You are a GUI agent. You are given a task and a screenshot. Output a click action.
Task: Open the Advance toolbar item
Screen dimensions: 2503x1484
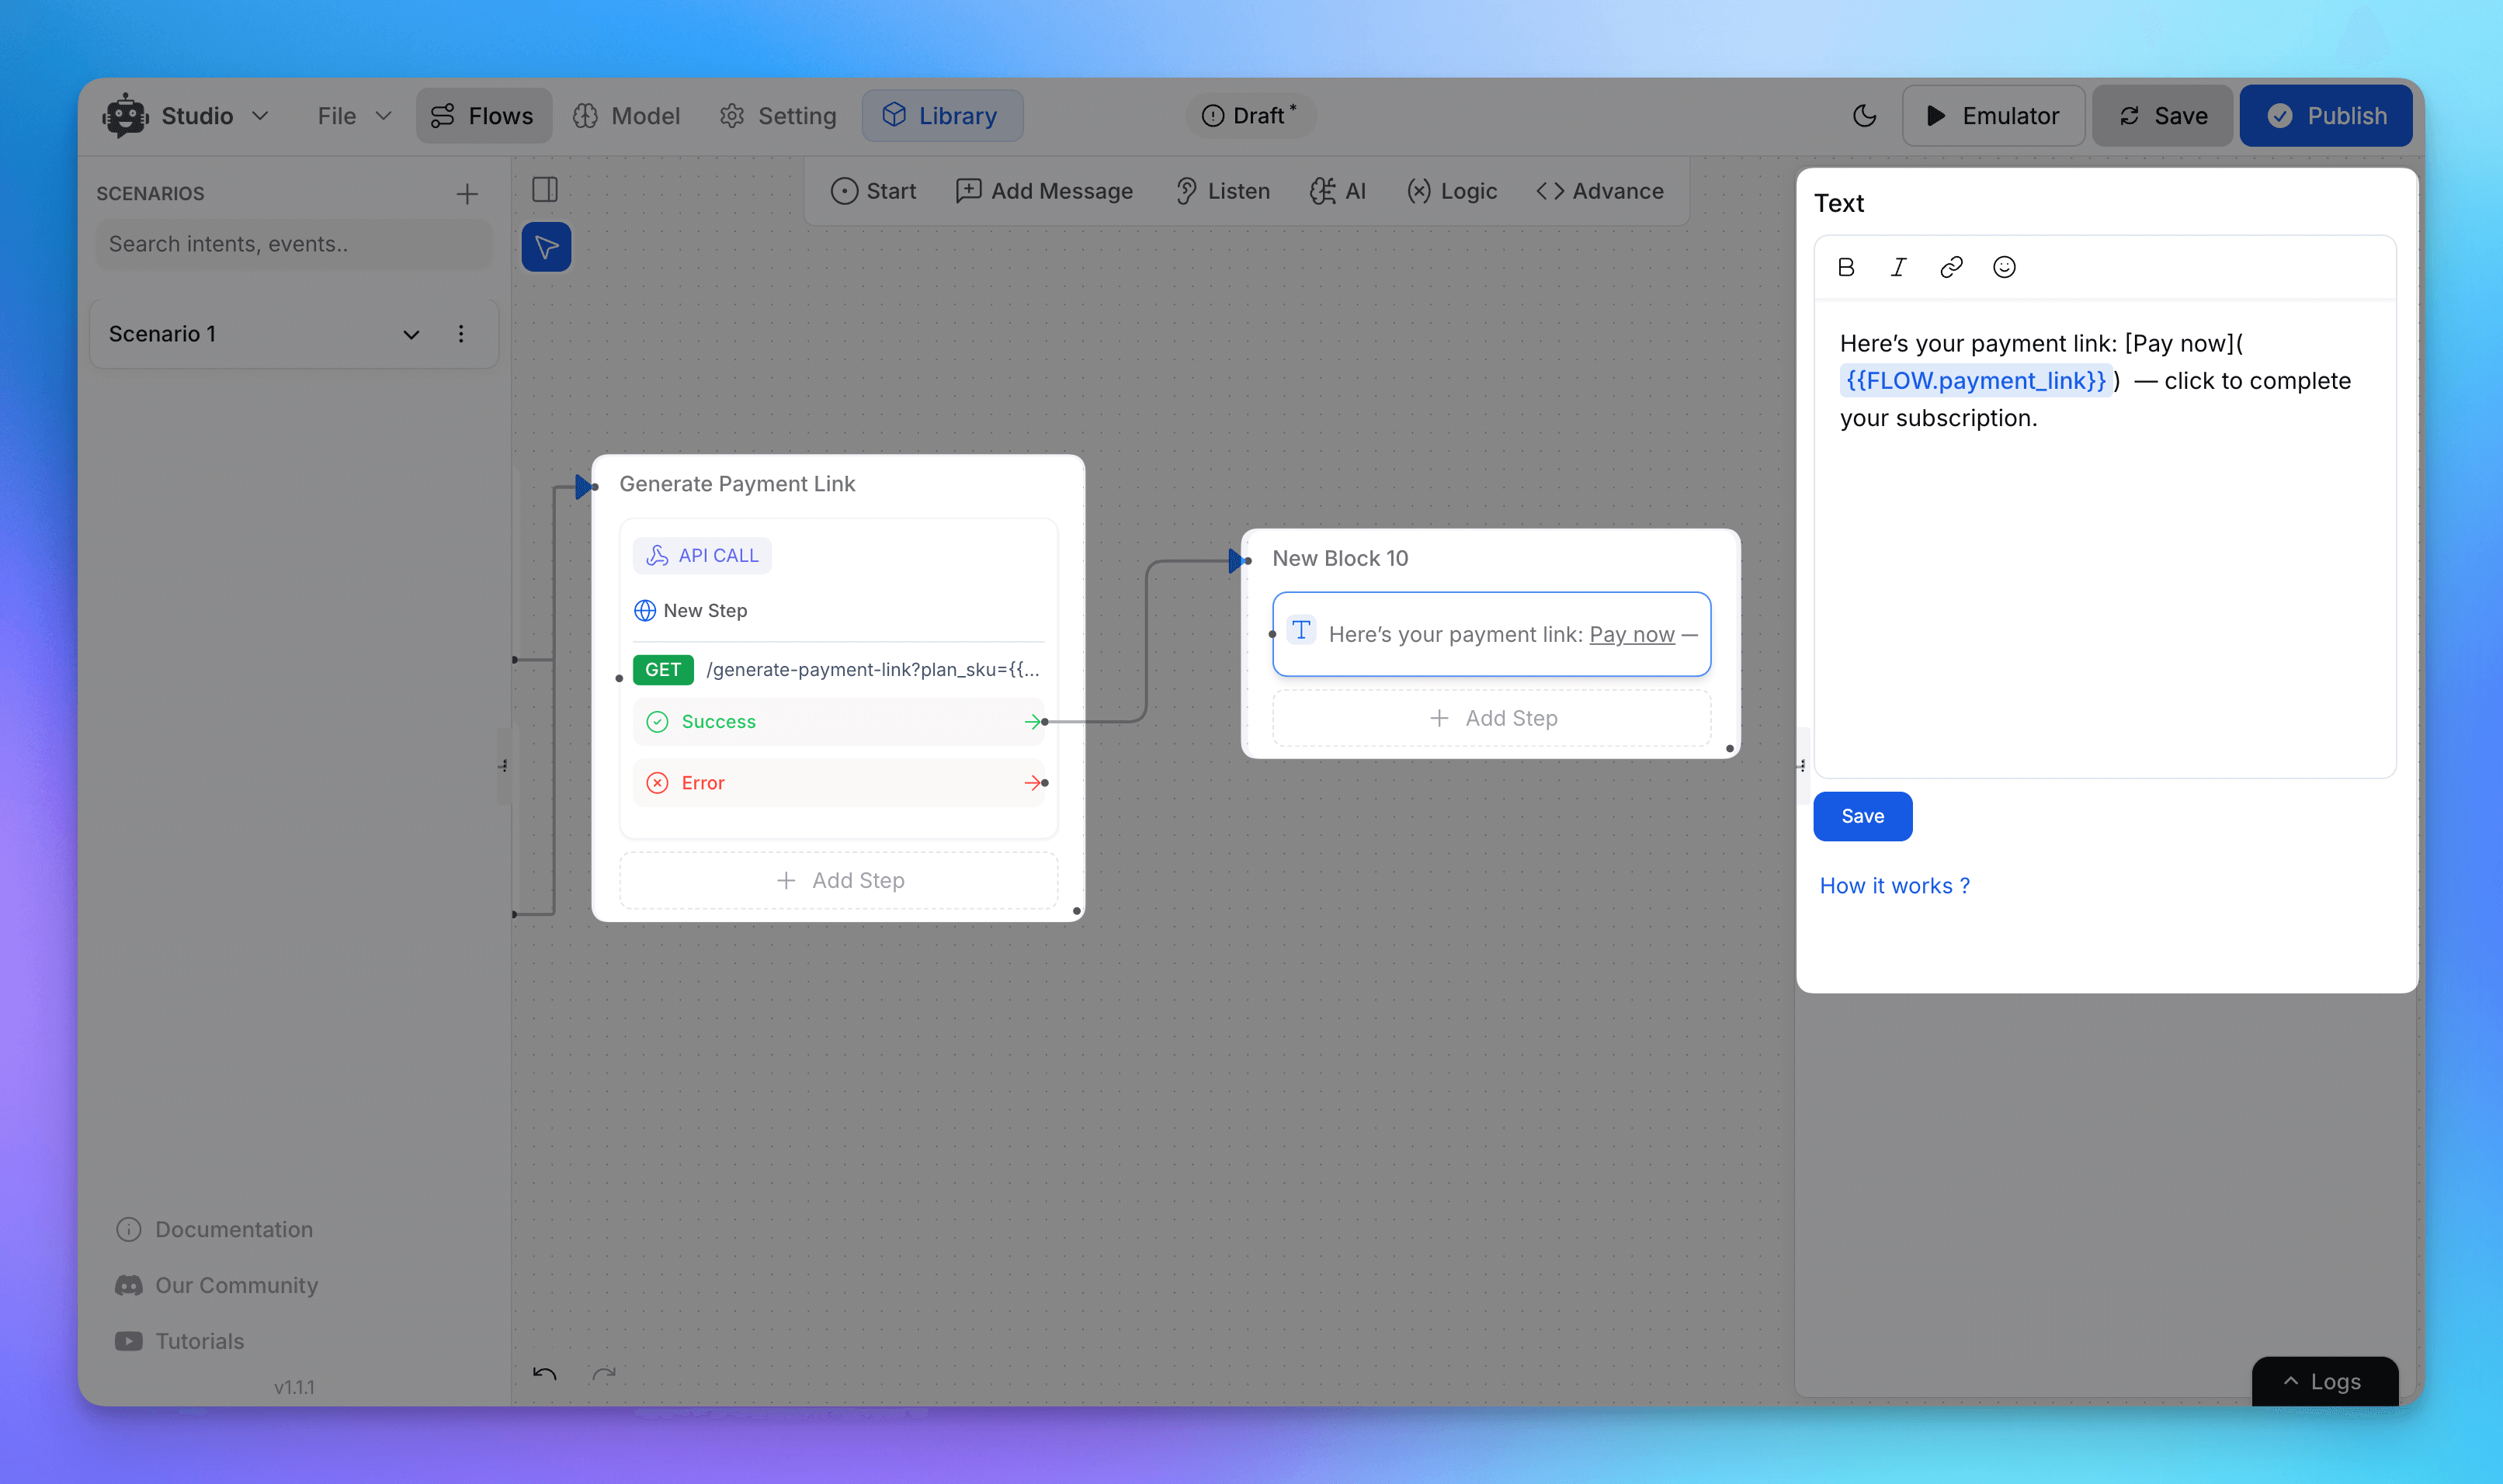1600,191
